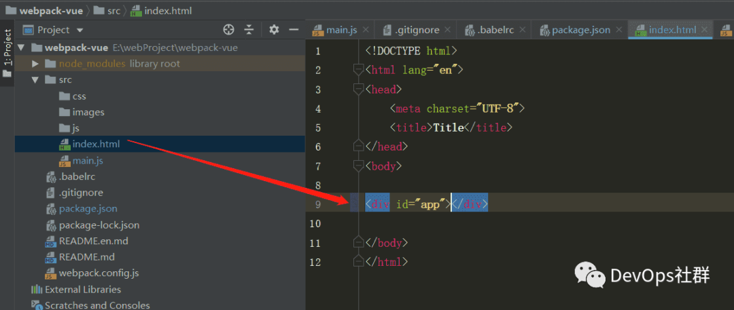
Task: Select External Libraries node
Action: pyautogui.click(x=76, y=290)
